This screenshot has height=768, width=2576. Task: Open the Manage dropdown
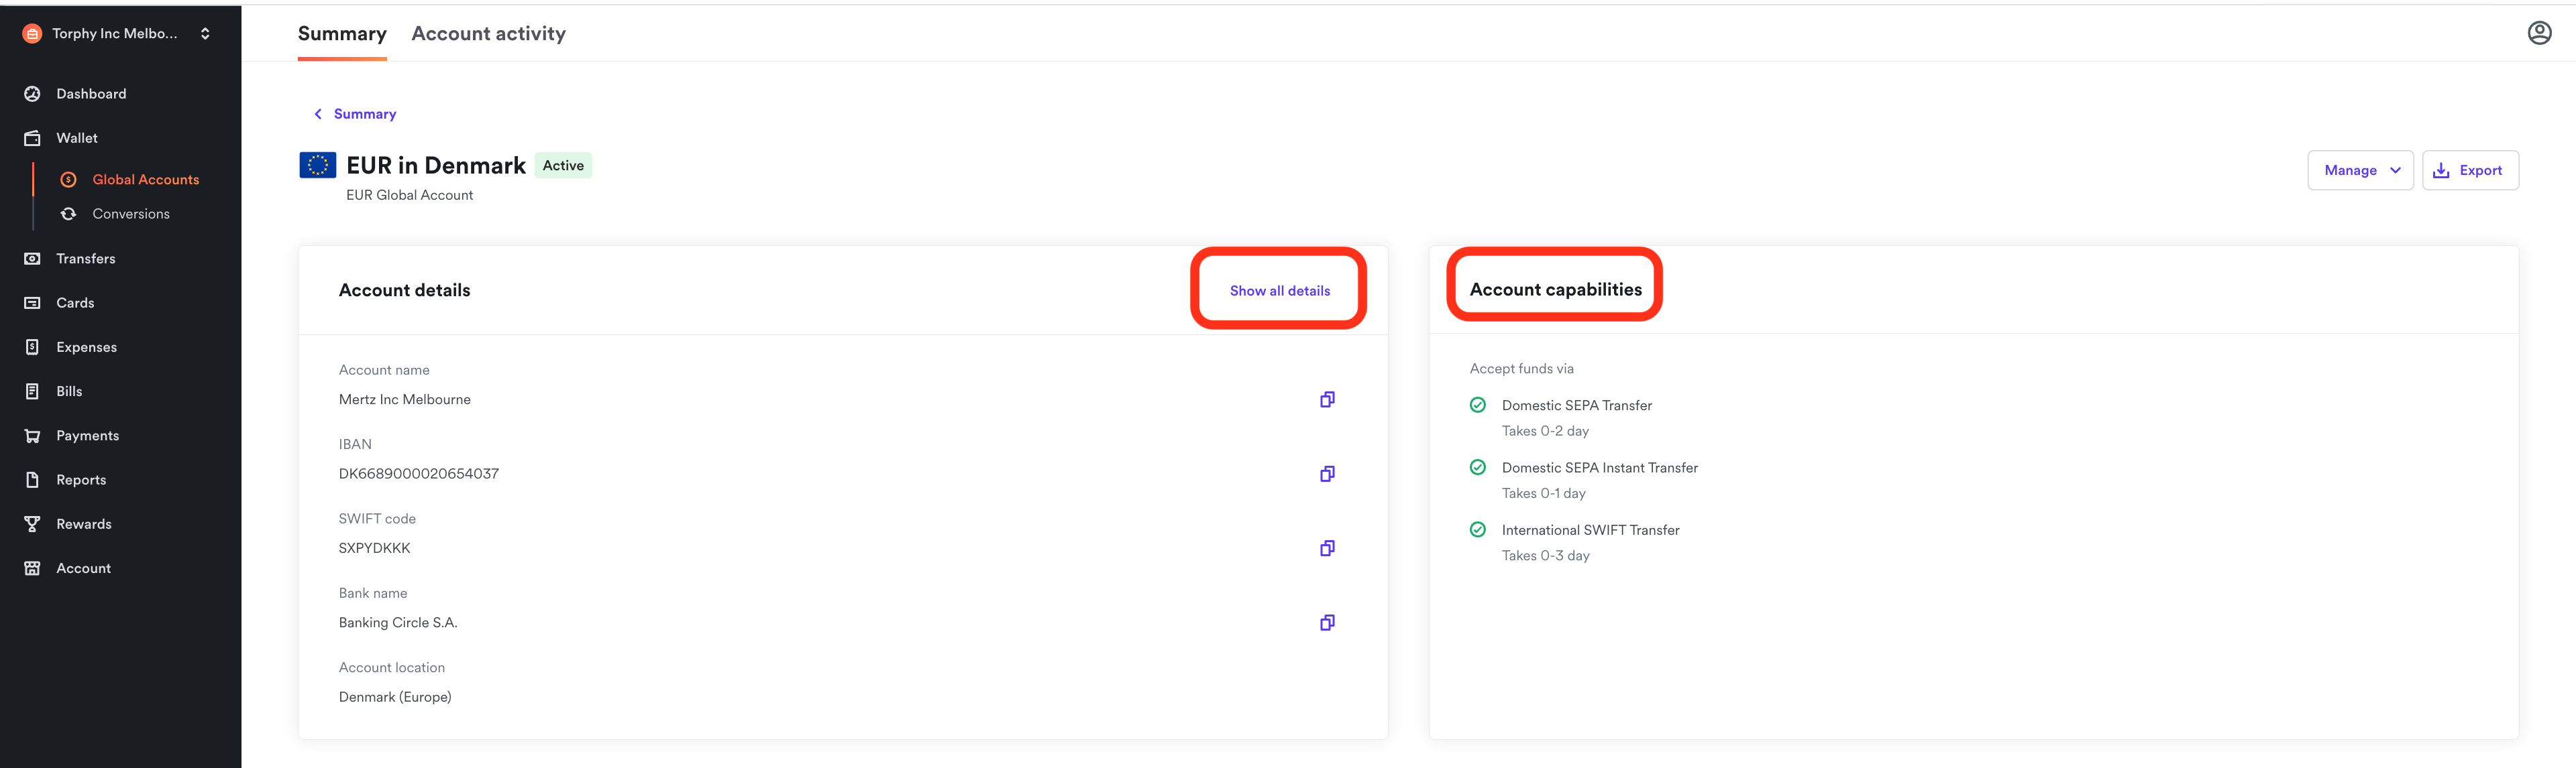coord(2360,170)
